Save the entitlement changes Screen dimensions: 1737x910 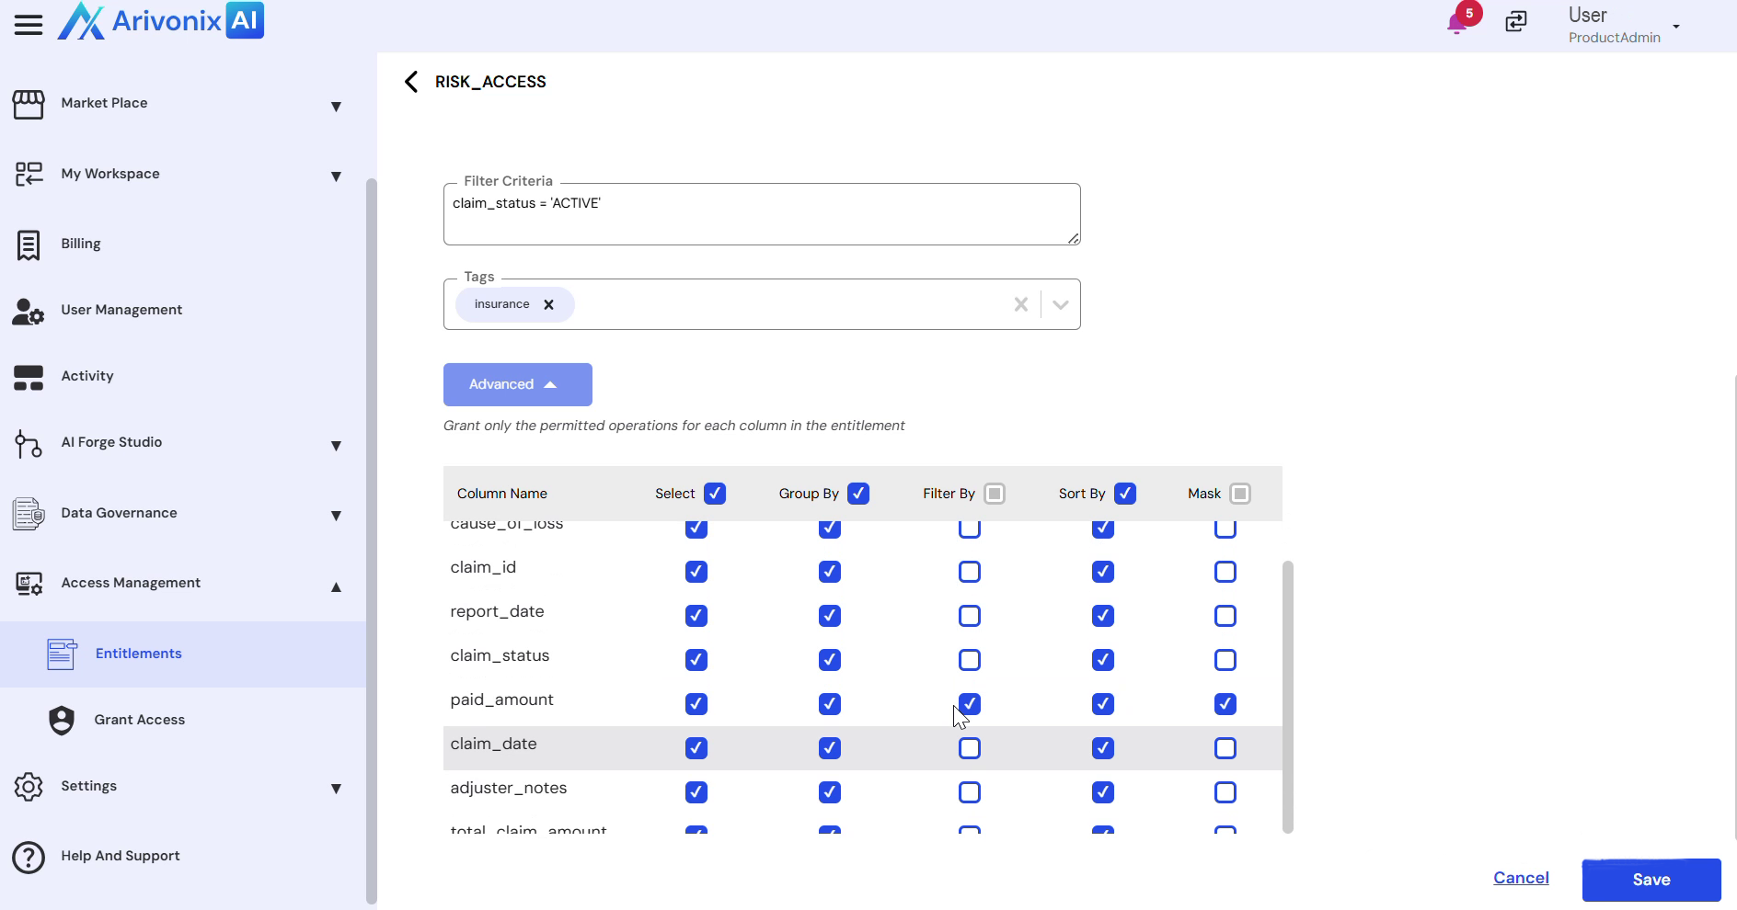coord(1651,880)
